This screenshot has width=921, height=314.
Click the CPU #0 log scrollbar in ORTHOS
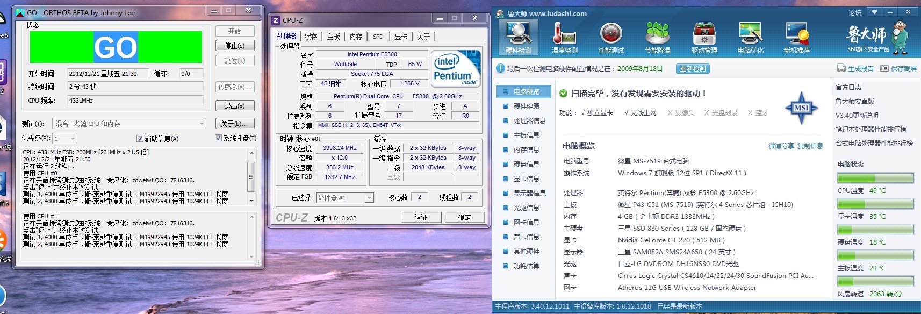tap(251, 176)
